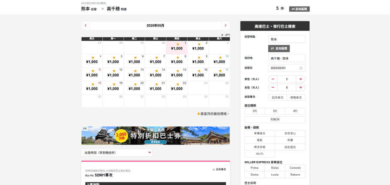Toggle 布簾 facility filter

coord(290,140)
